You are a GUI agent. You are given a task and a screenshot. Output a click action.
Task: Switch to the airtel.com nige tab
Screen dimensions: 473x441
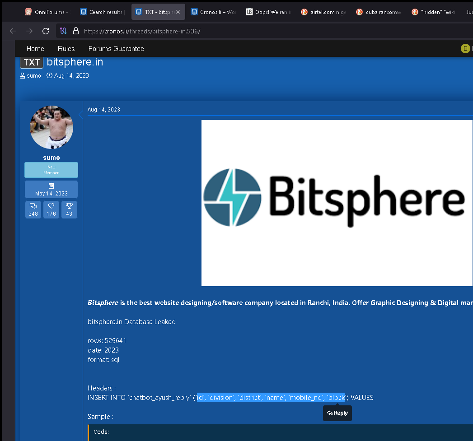click(x=323, y=12)
